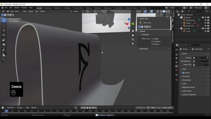The width and height of the screenshot is (211, 119).
Task: Open the timeline Playback popover
Action: [x=12, y=108]
